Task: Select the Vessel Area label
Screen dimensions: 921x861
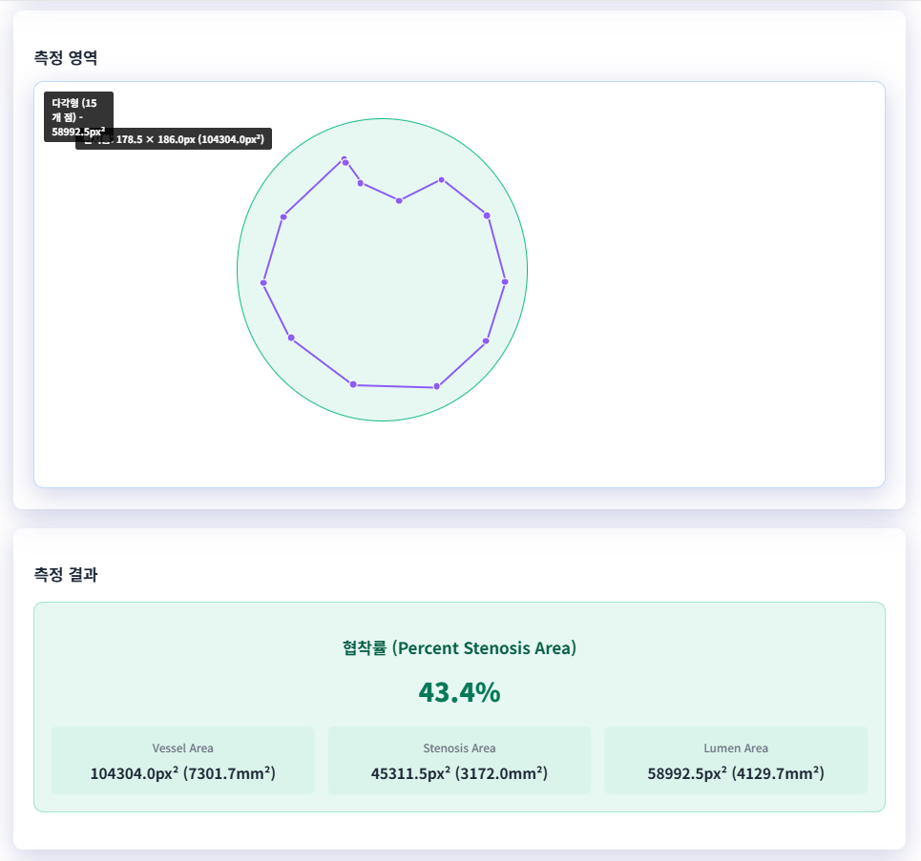Action: 182,748
